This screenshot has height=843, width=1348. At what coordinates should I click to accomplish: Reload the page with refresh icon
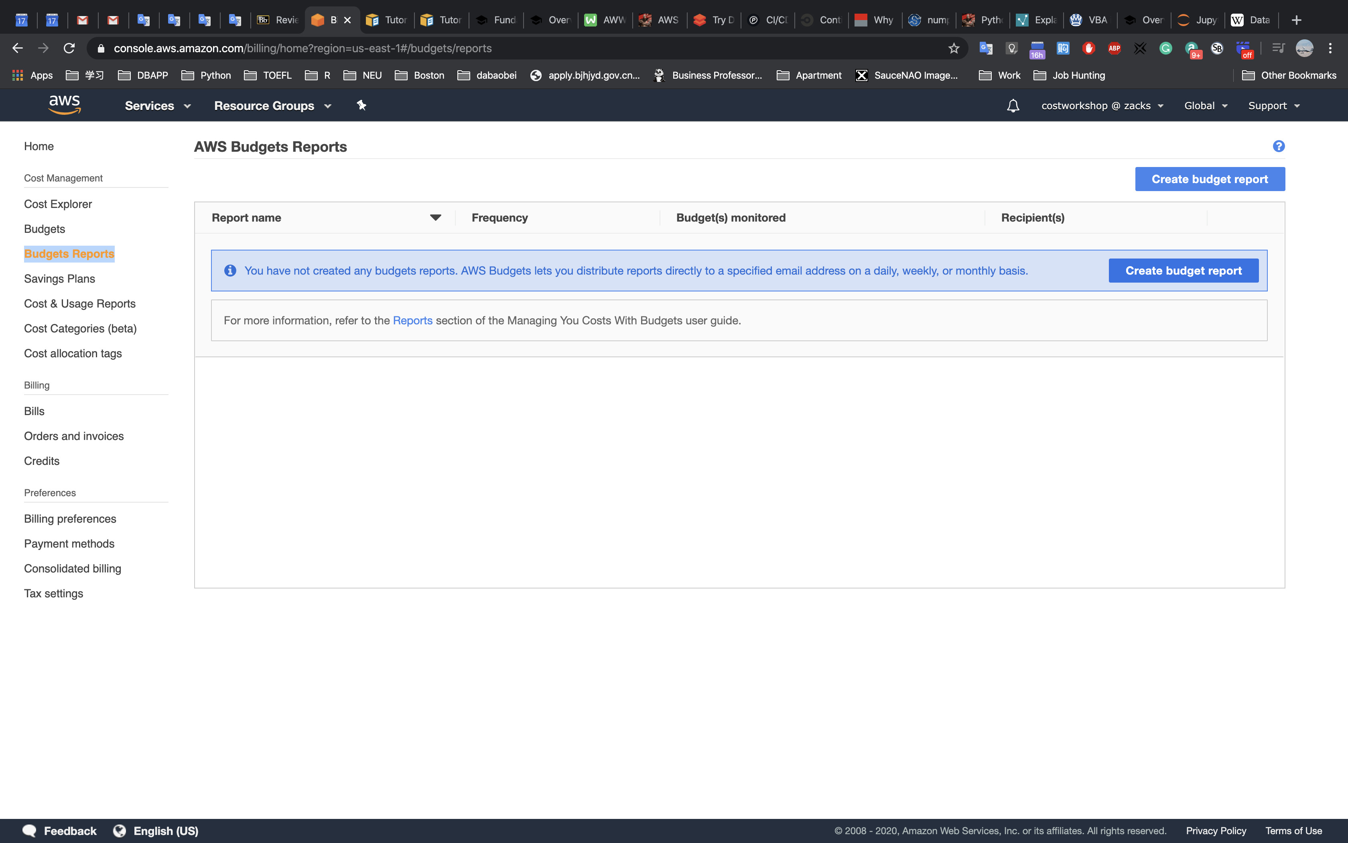click(x=69, y=49)
